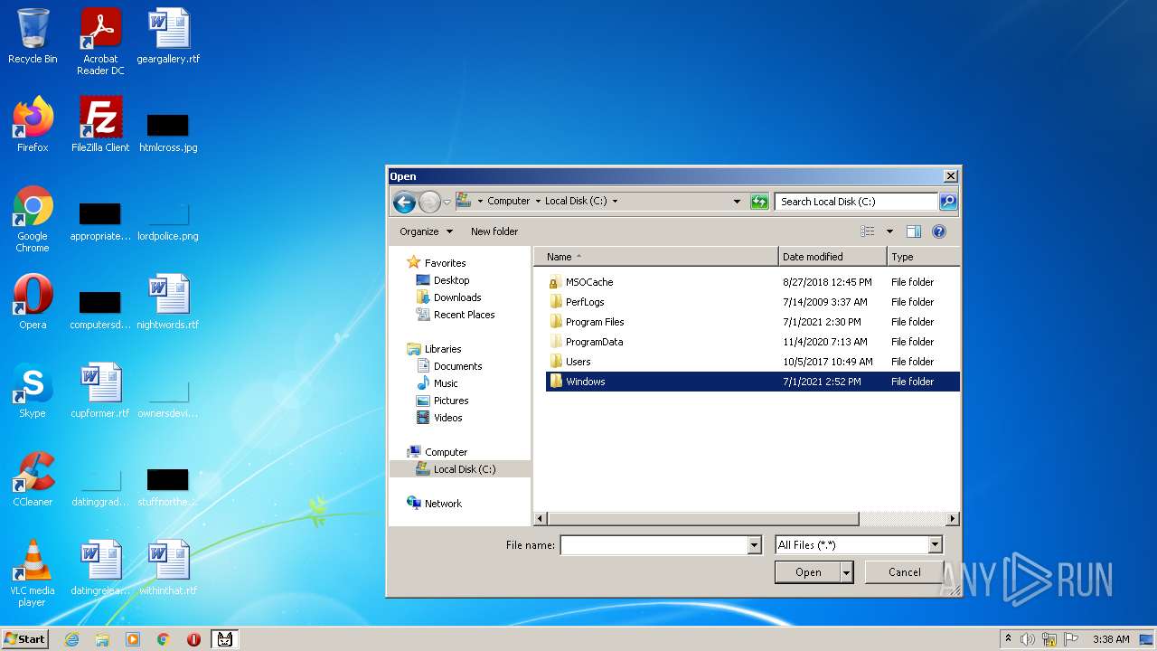Screen dimensions: 1157x651
Task: Launch Acrobat Reader DC shortcut
Action: coord(100,42)
